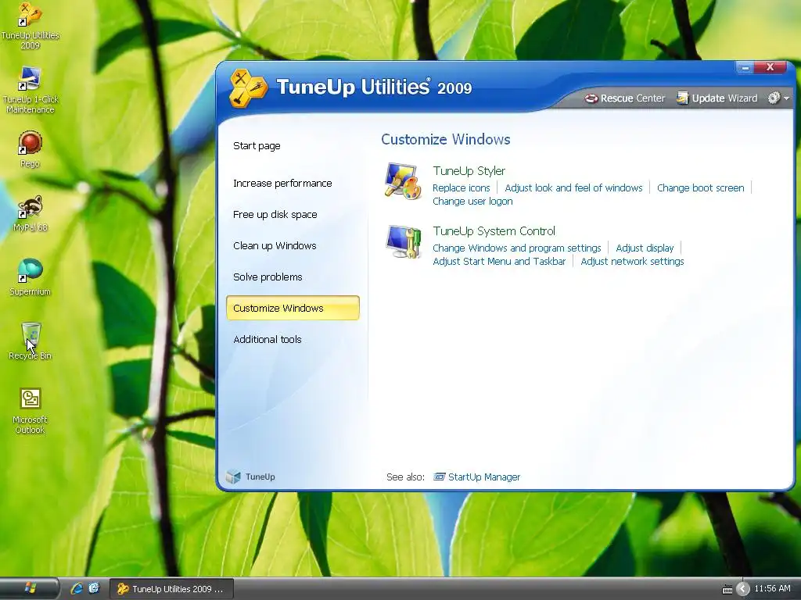The width and height of the screenshot is (801, 600).
Task: Click Adjust look and feel of windows
Action: (x=573, y=187)
